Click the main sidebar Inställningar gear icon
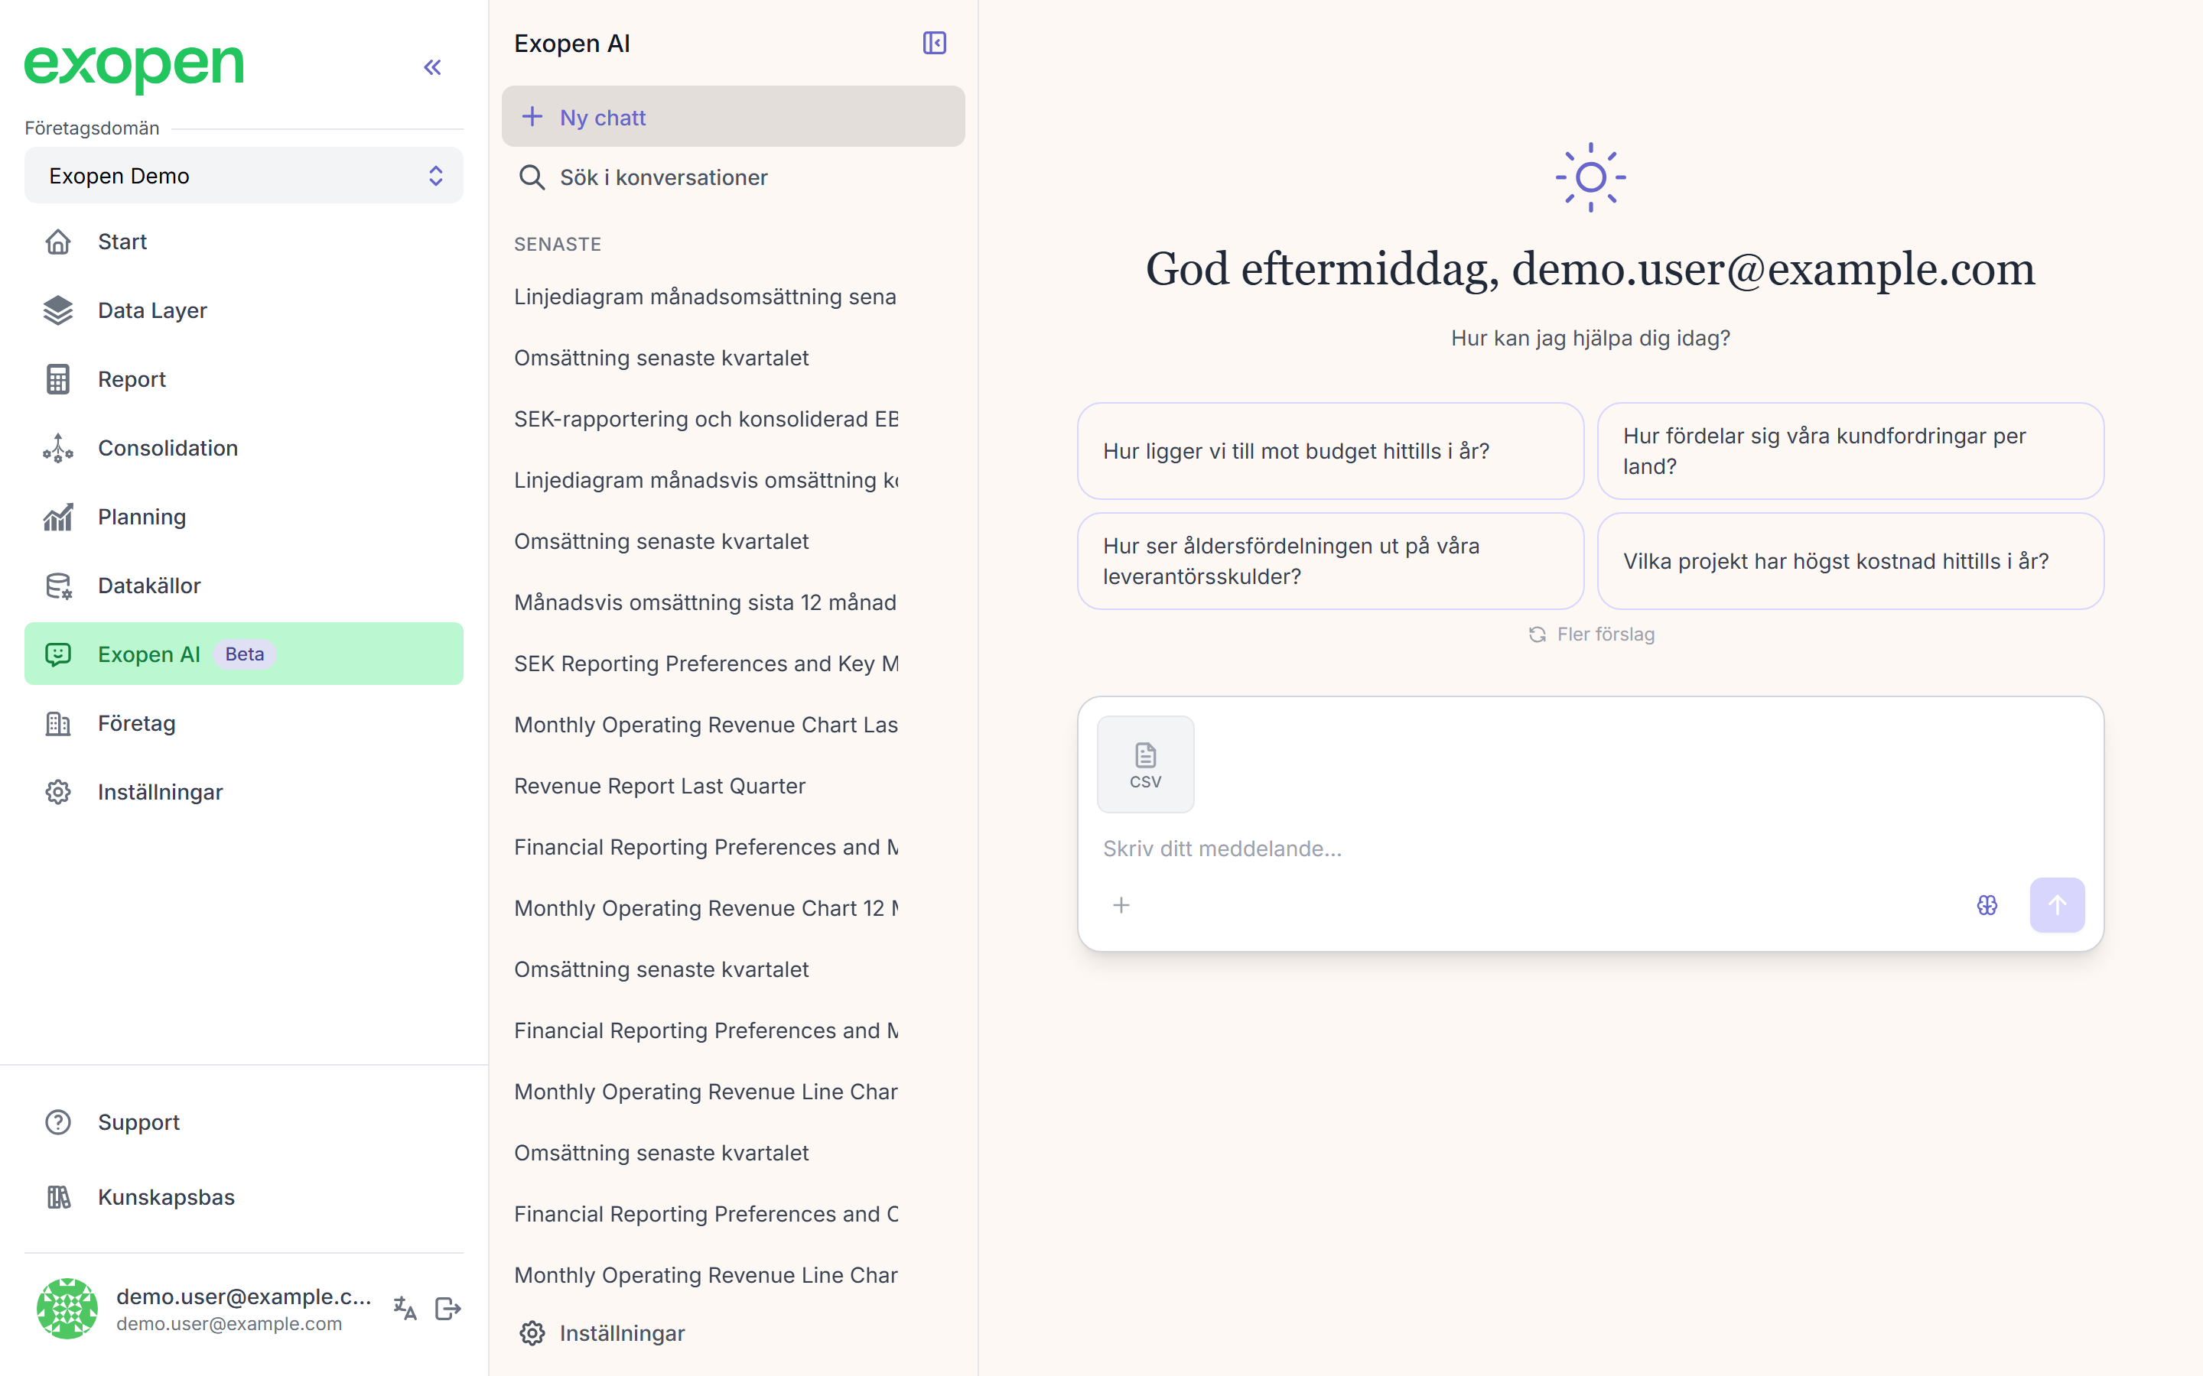Image resolution: width=2203 pixels, height=1376 pixels. (58, 792)
